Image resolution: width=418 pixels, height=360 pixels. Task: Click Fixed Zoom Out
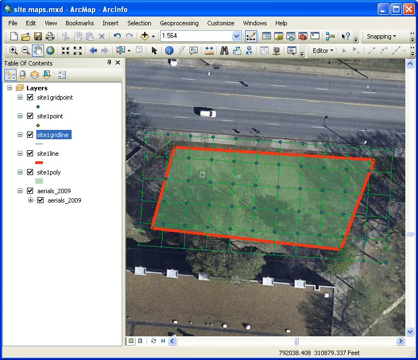(x=78, y=50)
